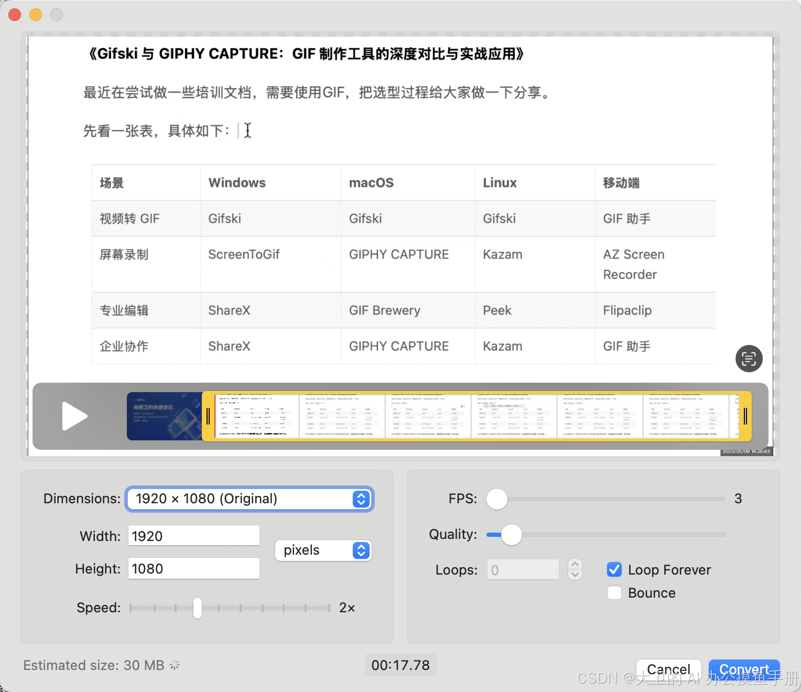Open the pixels unit dropdown

(x=323, y=550)
